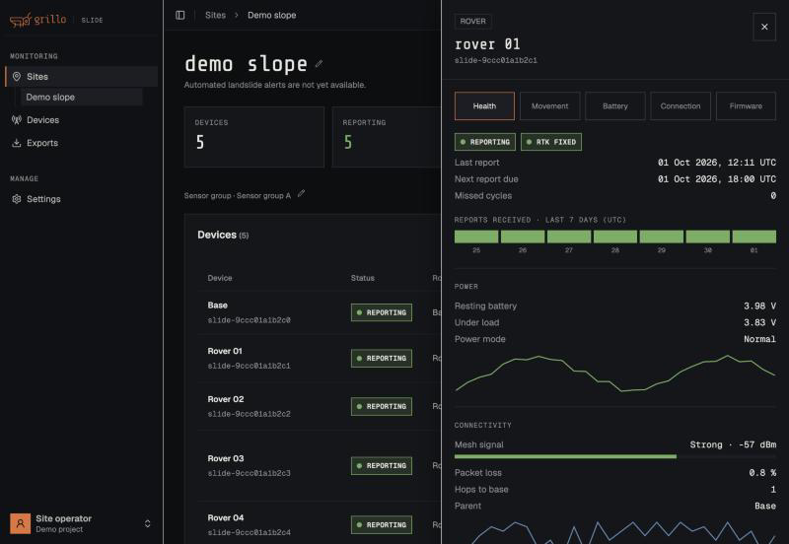Click the Base REPORTING status badge
Screen dimensions: 789x544
382,312
